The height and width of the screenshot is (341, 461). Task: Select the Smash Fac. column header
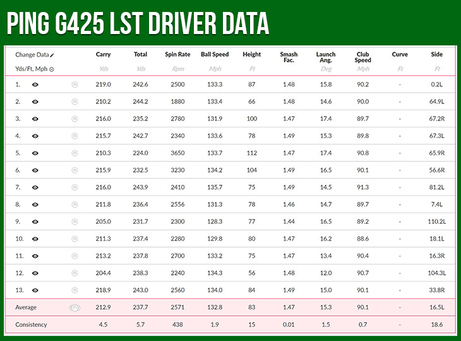[289, 57]
